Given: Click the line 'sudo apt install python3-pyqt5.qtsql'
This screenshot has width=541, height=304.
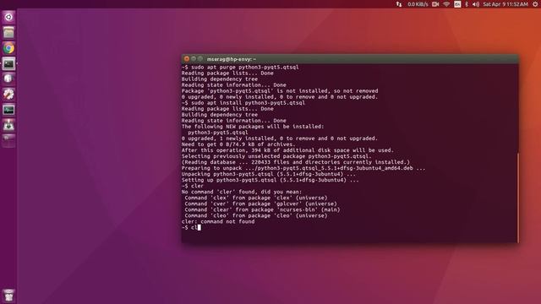Looking at the screenshot, I should point(243,103).
